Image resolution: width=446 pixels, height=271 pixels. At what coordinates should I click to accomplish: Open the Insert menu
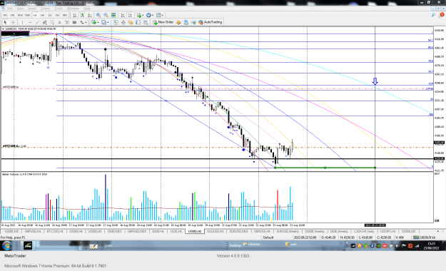[32, 9]
